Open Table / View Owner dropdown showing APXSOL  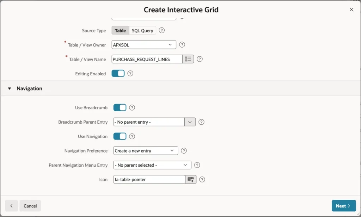click(144, 45)
